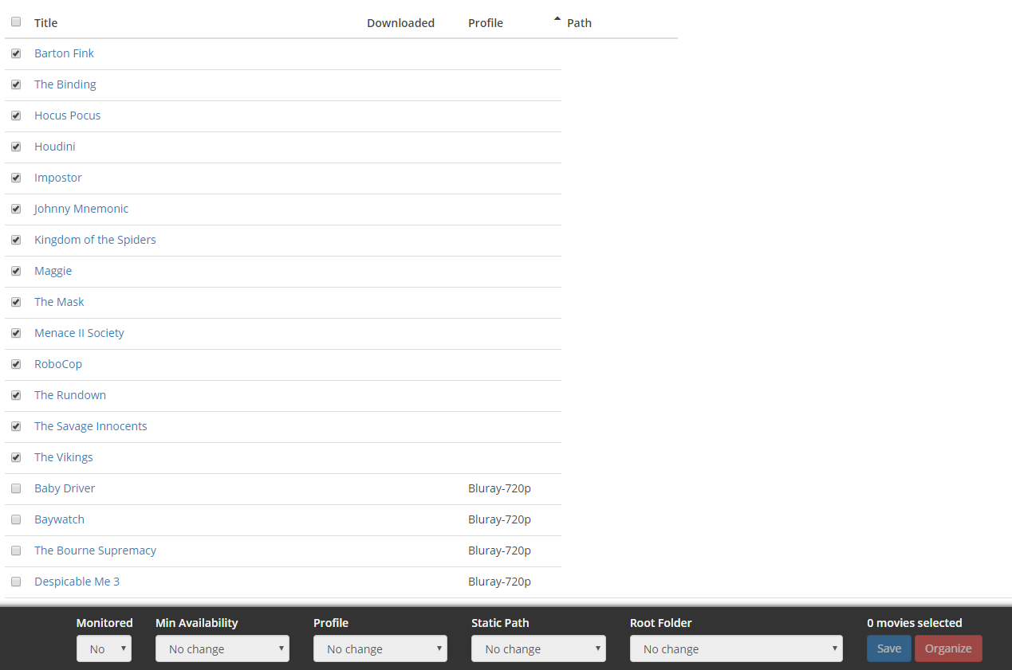Click the Organize button

[948, 648]
